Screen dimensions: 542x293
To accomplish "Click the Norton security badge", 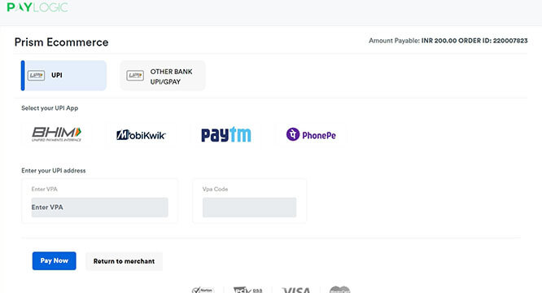I will [x=203, y=290].
